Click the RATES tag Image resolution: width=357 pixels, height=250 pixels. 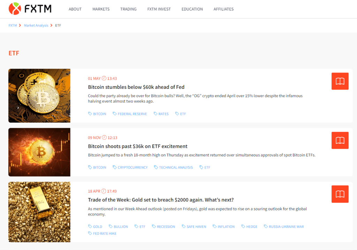click(161, 114)
